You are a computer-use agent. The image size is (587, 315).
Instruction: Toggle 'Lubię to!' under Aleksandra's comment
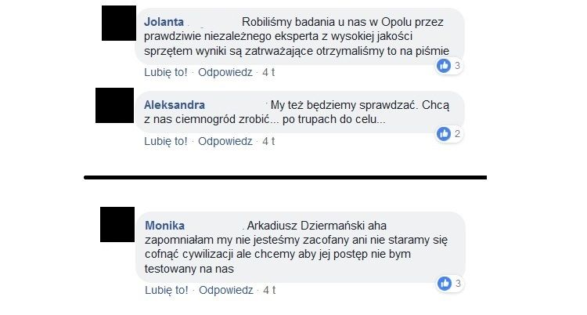click(166, 141)
